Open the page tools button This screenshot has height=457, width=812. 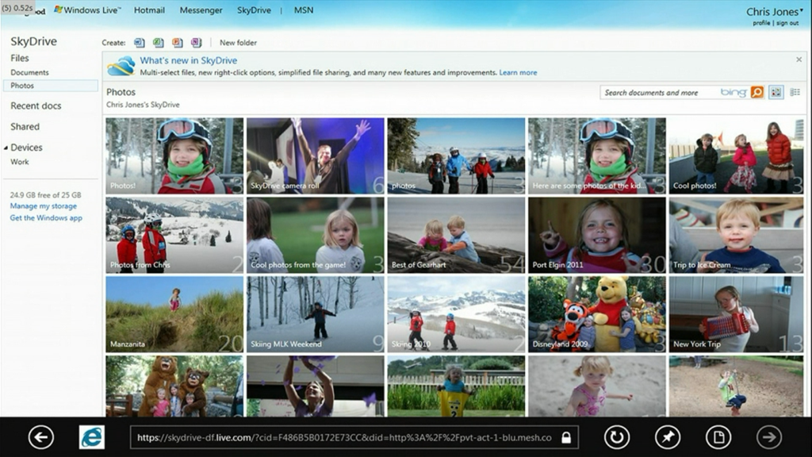[718, 437]
